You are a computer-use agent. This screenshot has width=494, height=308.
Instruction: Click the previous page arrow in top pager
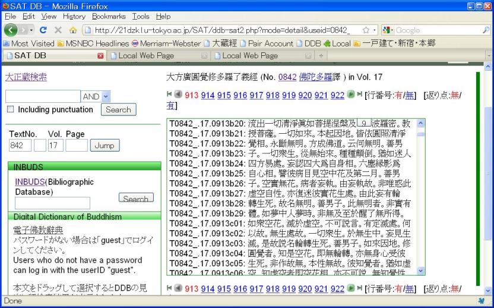click(178, 94)
